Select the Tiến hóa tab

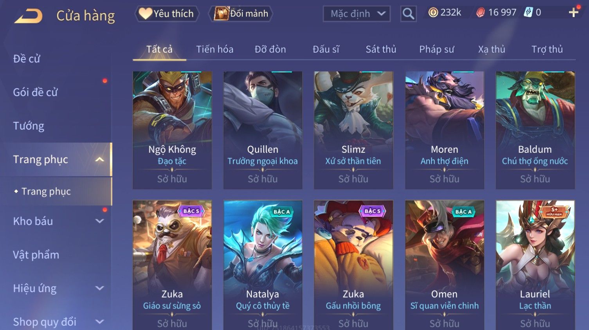(x=214, y=49)
